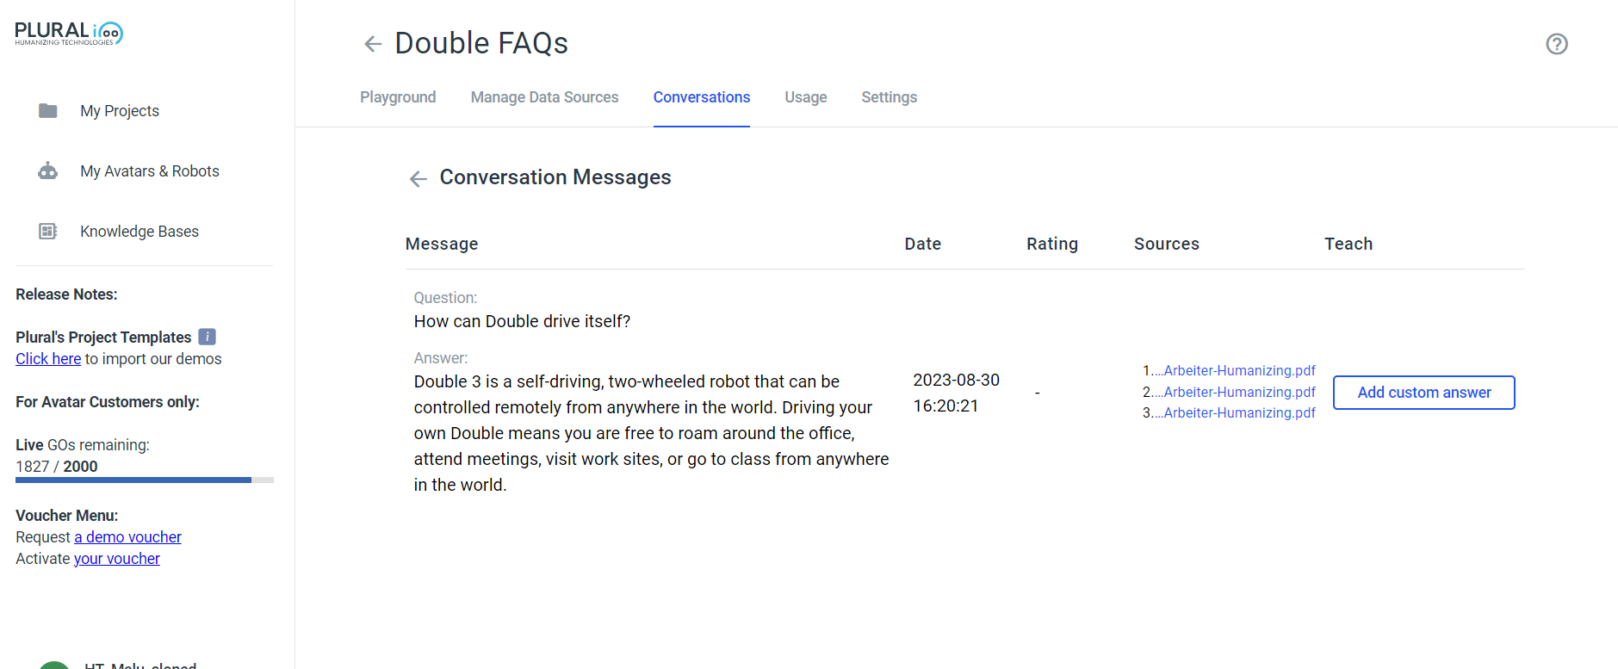
Task: Click the Knowledge Bases icon
Action: pos(48,231)
